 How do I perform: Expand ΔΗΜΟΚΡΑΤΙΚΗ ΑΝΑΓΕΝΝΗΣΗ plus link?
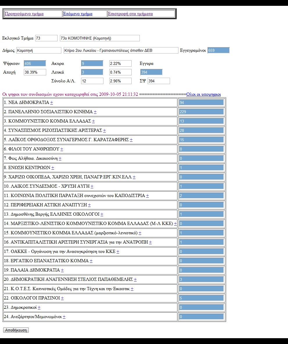(x=135, y=280)
